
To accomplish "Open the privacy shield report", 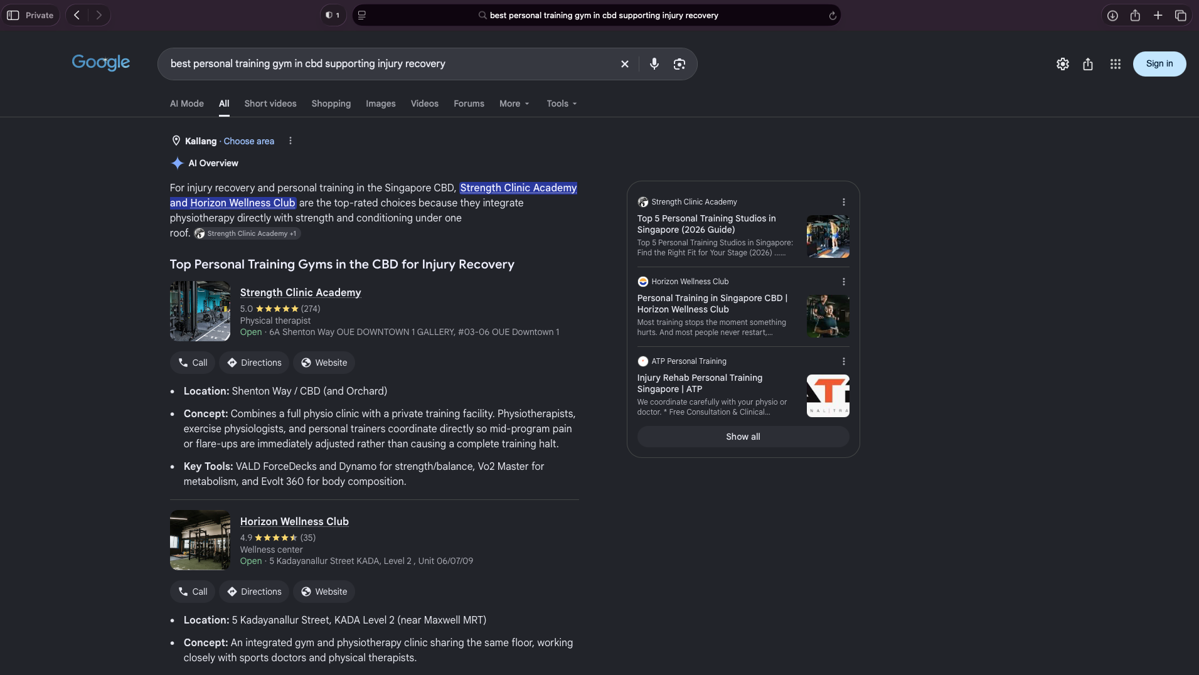I will tap(333, 15).
